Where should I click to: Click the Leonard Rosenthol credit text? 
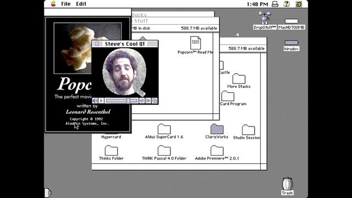pos(88,112)
